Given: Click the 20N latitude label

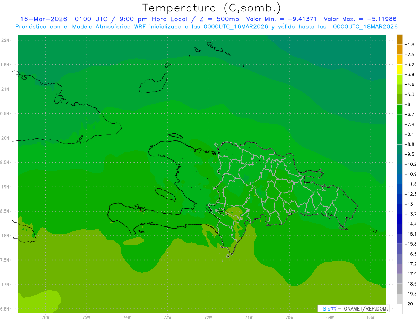Looking at the screenshot, I should point(6,138).
